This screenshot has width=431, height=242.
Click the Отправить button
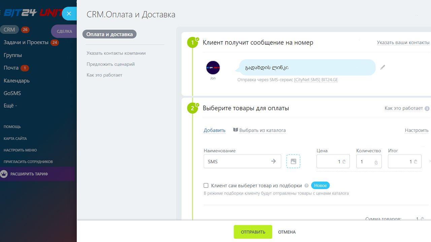(253, 232)
